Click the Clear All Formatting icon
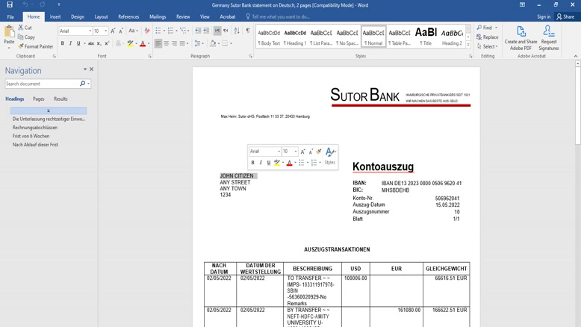Viewport: 581px width, 327px height. click(147, 31)
